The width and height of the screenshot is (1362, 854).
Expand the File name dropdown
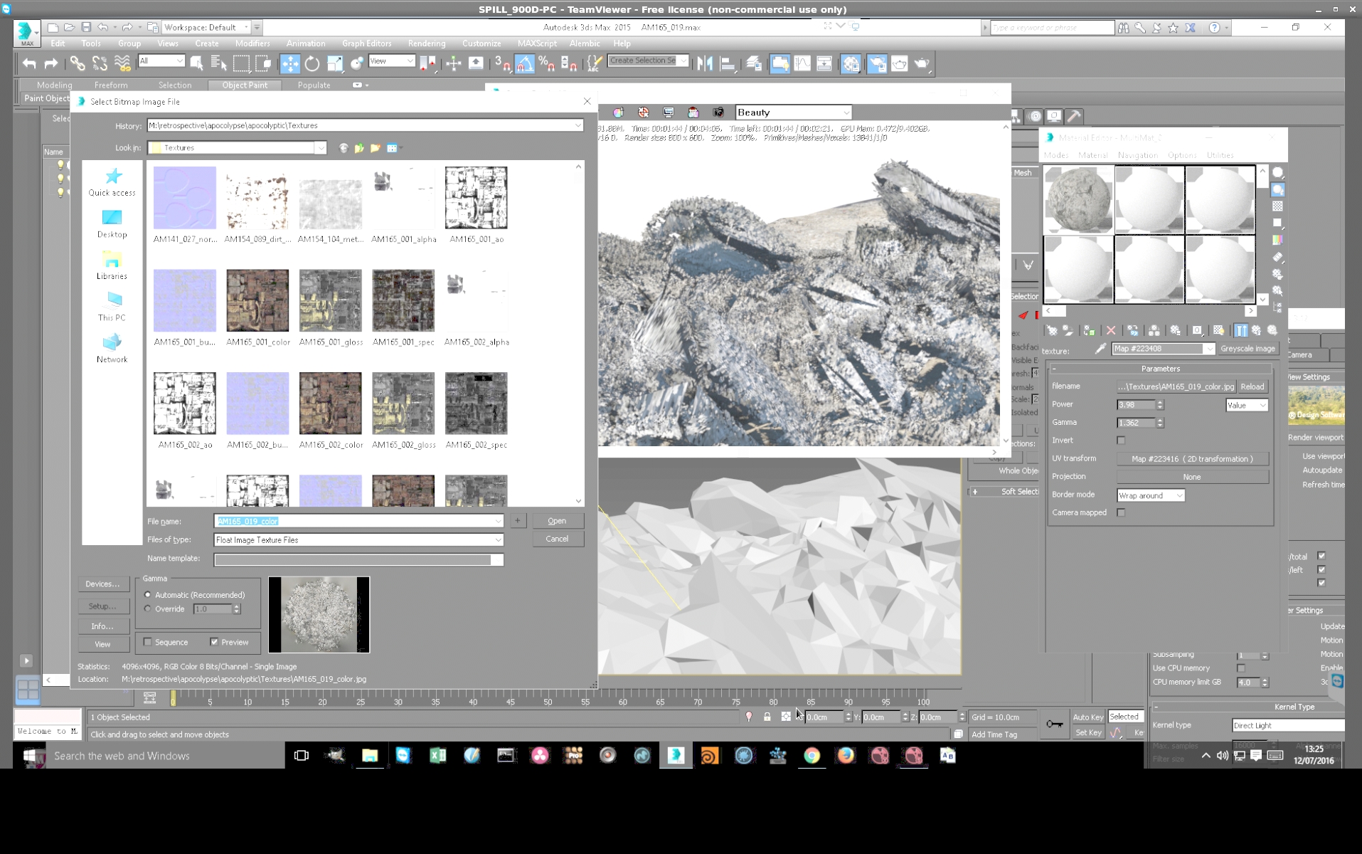[498, 522]
